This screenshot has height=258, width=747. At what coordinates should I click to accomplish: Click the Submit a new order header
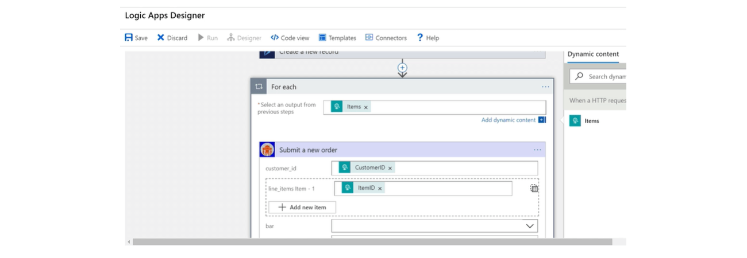pos(402,150)
